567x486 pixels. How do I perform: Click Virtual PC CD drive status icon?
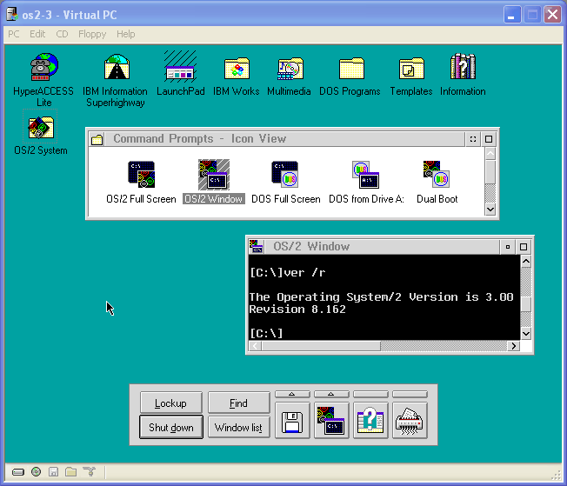point(36,471)
